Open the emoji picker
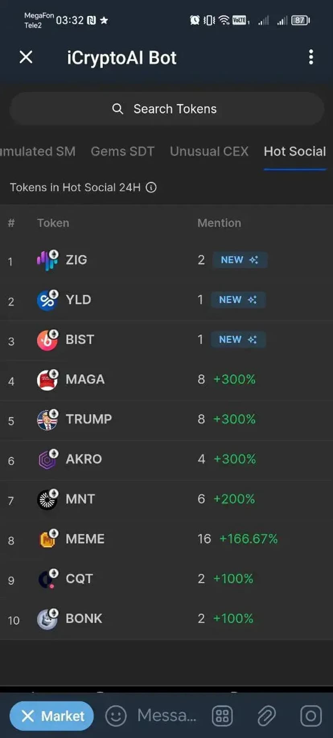This screenshot has height=738, width=333. [x=116, y=716]
